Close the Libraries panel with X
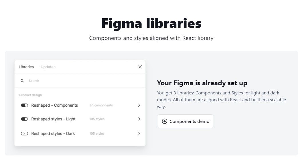304x160 pixels. (140, 67)
